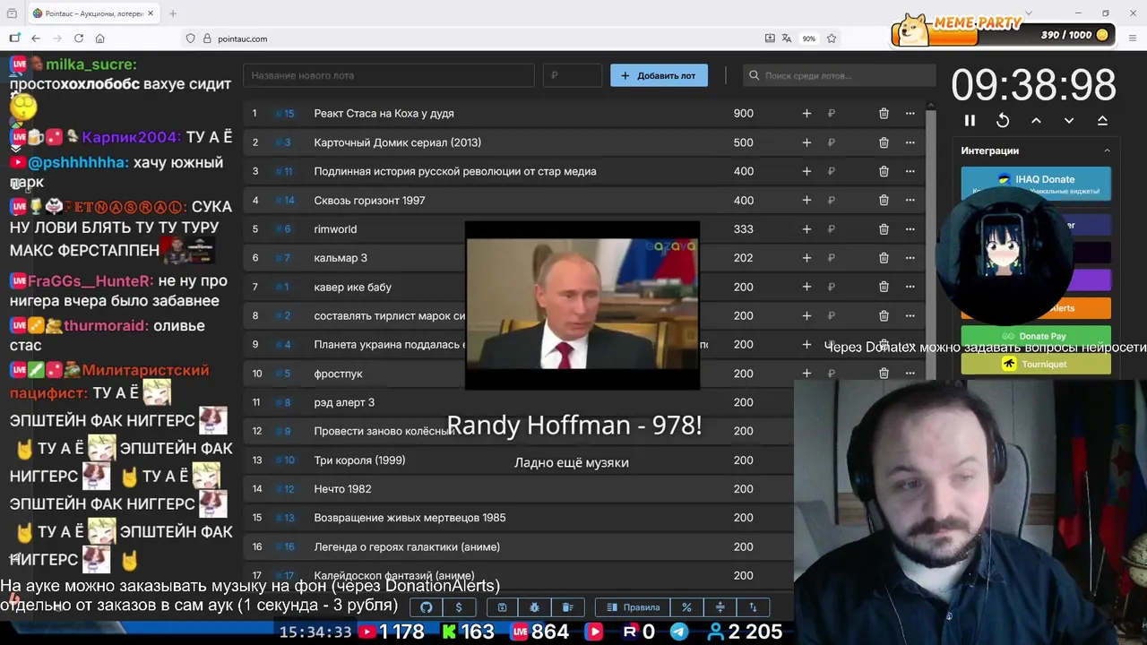Viewport: 1147px width, 645px height.
Task: Open the Правила rules button
Action: [633, 607]
